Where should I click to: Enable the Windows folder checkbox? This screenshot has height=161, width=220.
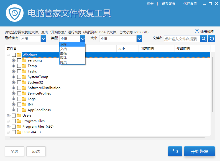click(14, 55)
